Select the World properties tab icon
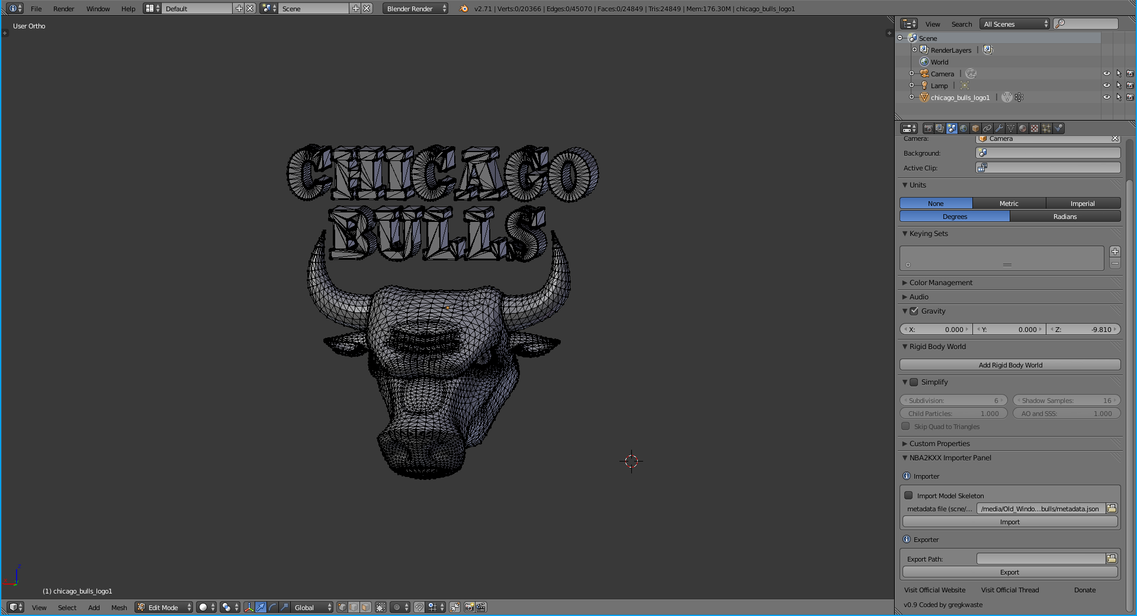1137x616 pixels. tap(963, 128)
